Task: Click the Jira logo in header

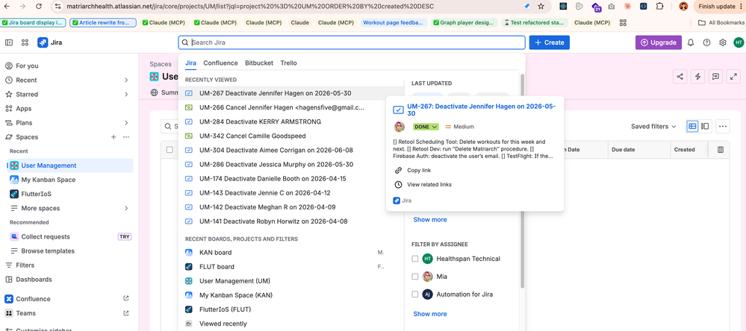Action: [49, 42]
